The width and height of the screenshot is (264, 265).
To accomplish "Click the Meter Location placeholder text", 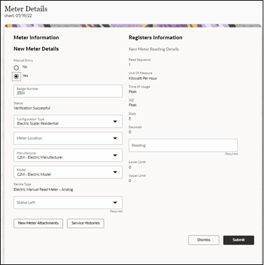I will pos(29,138).
